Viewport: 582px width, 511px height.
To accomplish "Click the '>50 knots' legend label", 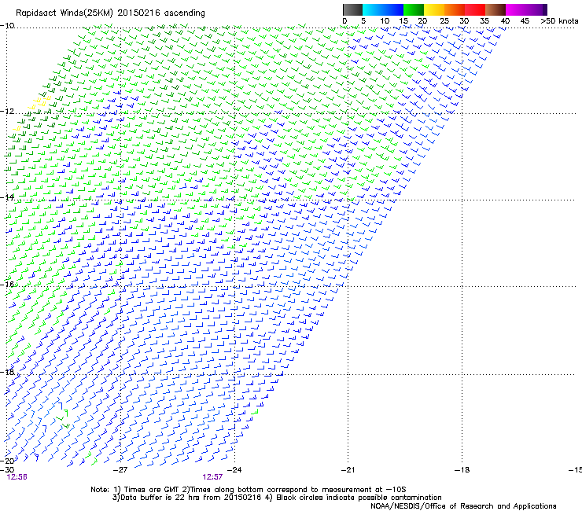I will 559,21.
